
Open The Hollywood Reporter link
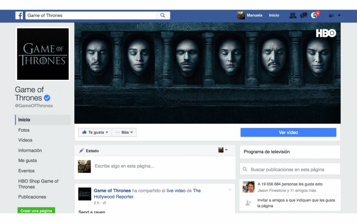point(147,194)
